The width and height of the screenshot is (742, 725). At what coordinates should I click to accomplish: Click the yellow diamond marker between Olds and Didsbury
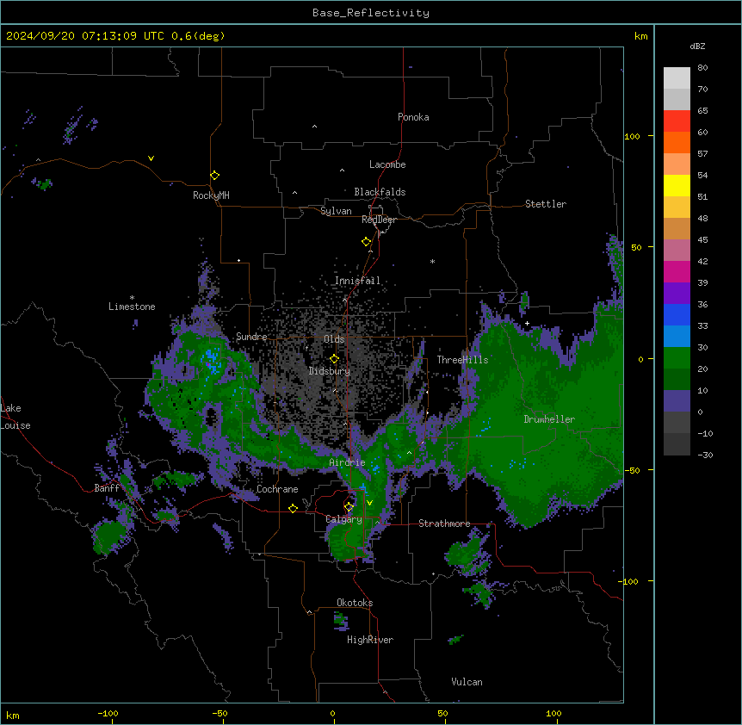pyautogui.click(x=334, y=359)
